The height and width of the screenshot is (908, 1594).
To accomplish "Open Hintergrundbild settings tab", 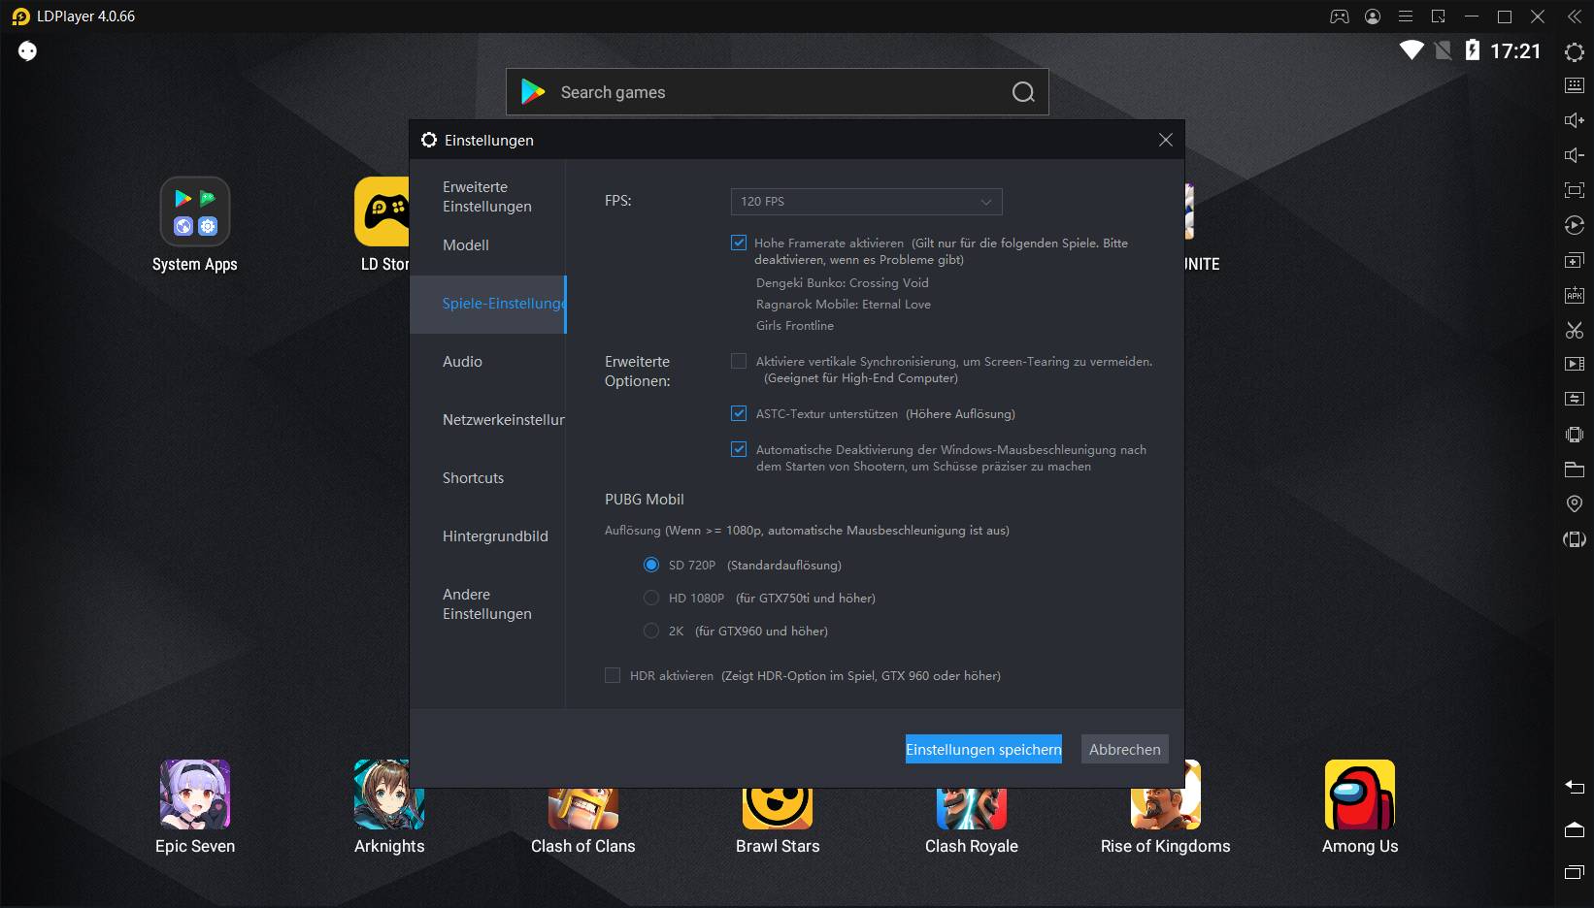I will point(487,536).
